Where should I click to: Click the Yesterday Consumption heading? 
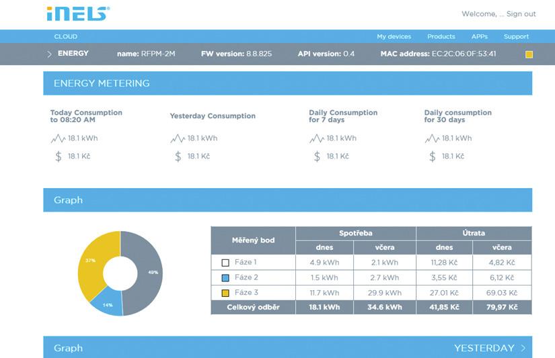point(213,116)
